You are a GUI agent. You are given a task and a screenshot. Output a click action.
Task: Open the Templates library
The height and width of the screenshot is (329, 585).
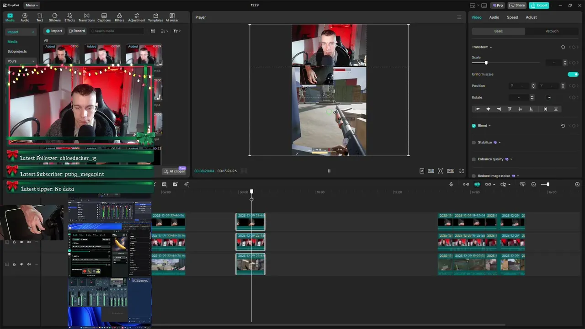click(155, 17)
